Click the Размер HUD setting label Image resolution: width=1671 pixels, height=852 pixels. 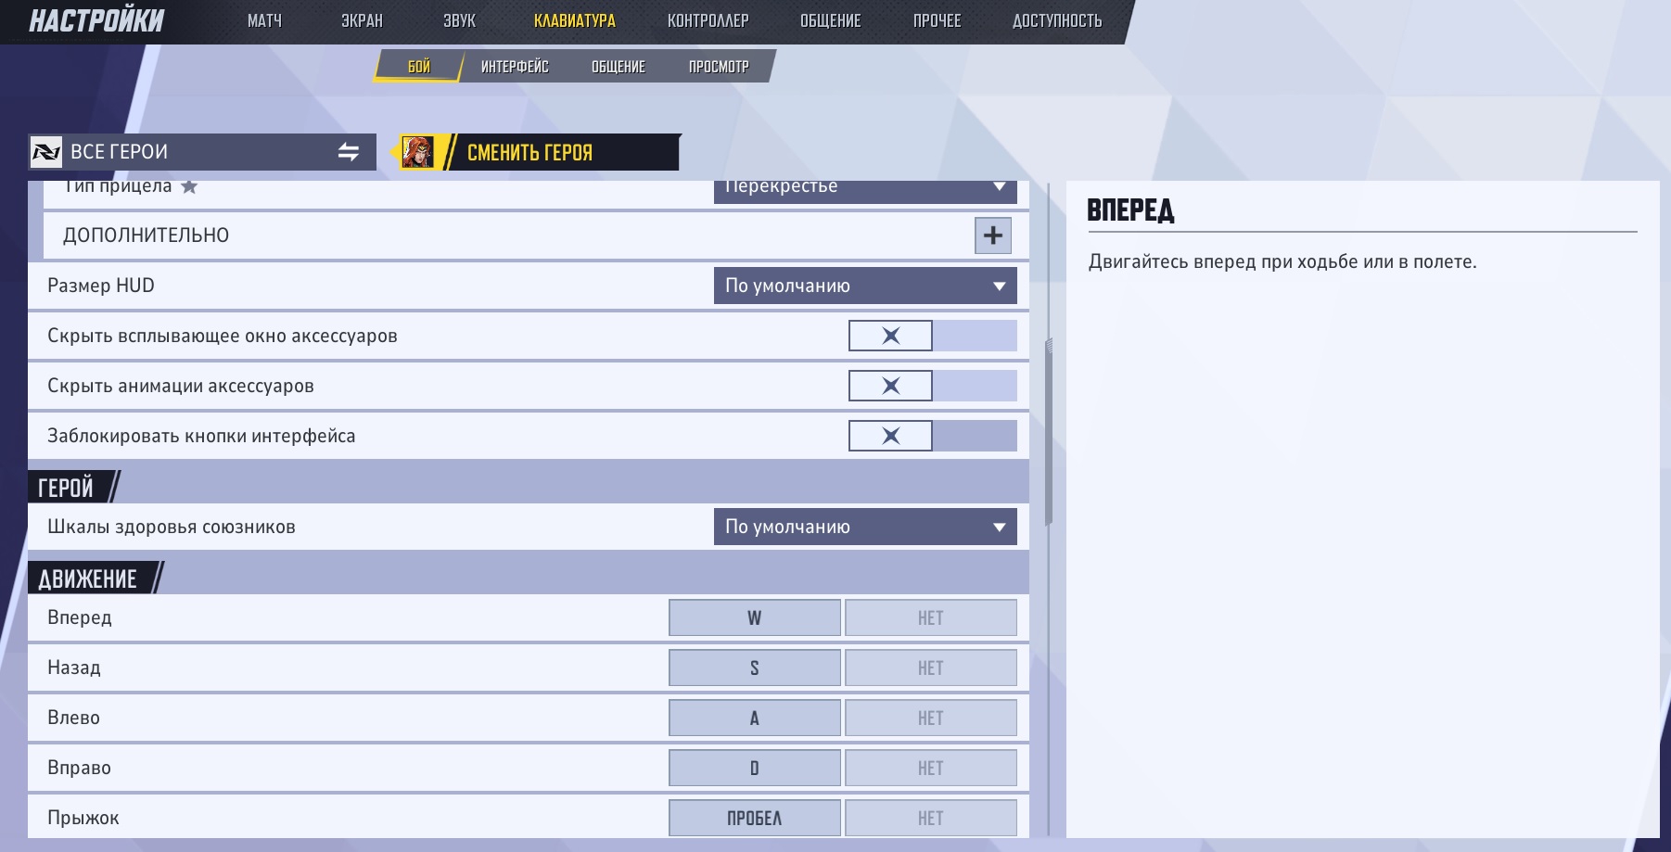pos(101,286)
